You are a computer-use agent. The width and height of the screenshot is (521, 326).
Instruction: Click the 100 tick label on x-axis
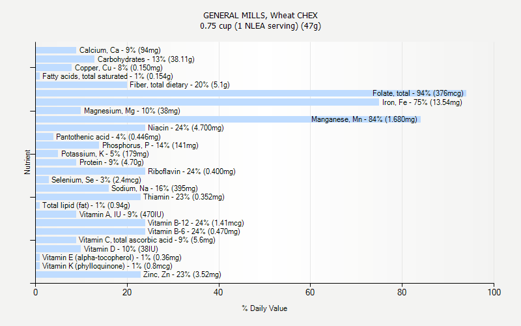pos(494,292)
